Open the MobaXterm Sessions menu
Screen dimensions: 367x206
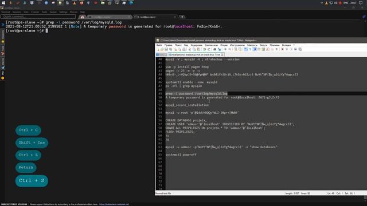click(17, 12)
